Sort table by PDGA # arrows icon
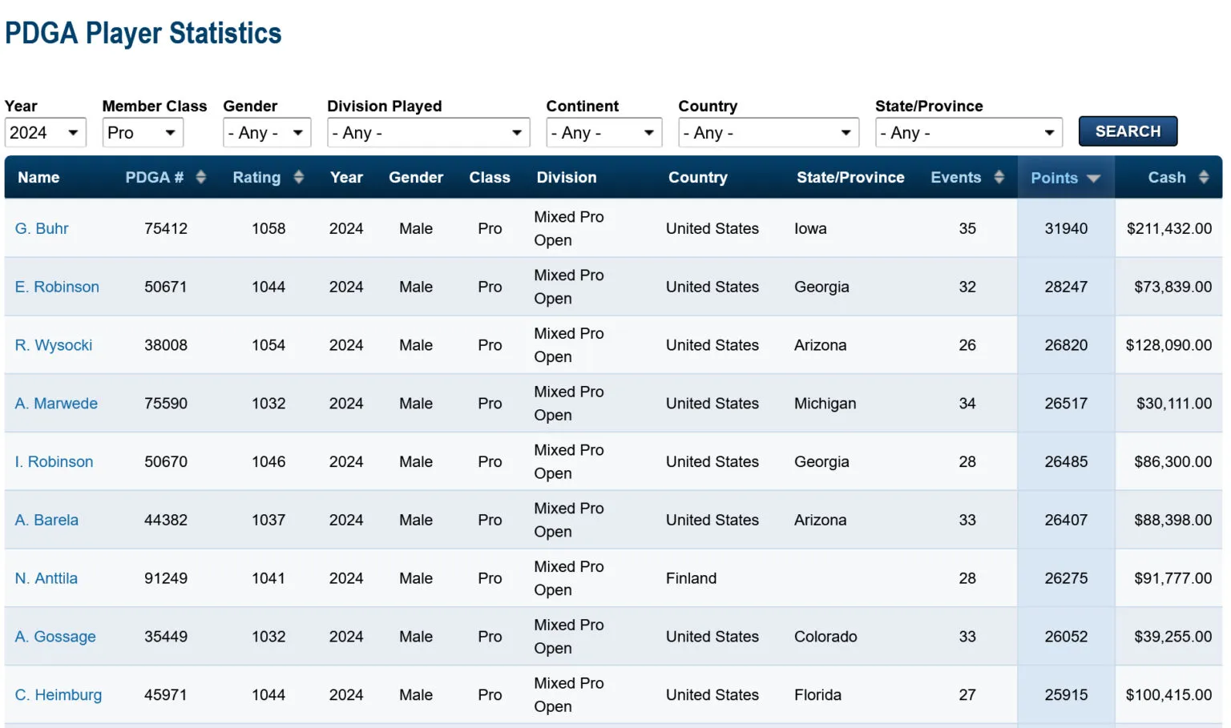1231x728 pixels. [201, 177]
